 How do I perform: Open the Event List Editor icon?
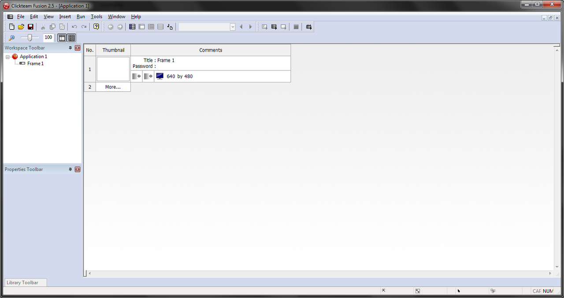160,27
